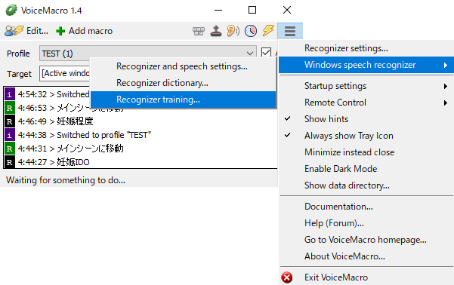Viewport: 454px width, 285px height.
Task: Click the green R icon at 4:44:31
Action: coord(10,149)
